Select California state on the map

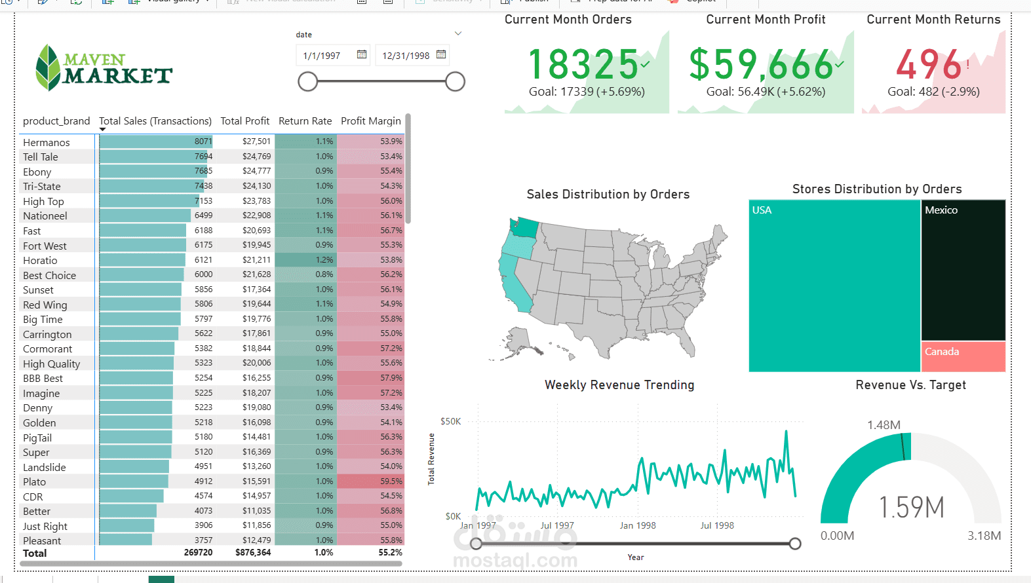(x=513, y=282)
